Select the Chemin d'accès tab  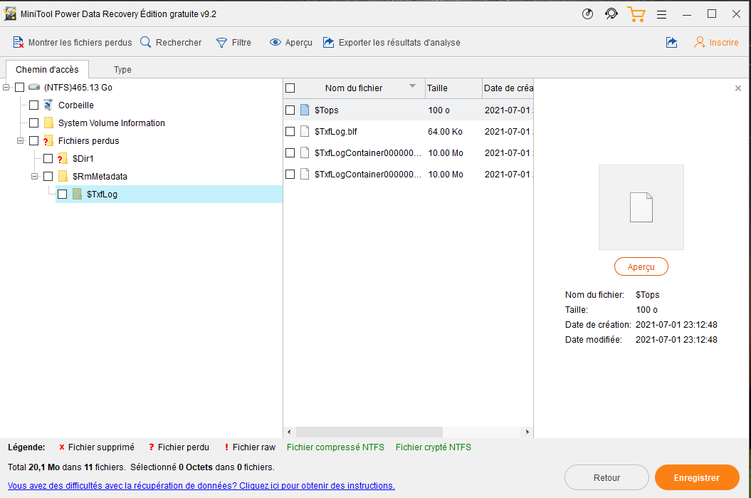(47, 70)
